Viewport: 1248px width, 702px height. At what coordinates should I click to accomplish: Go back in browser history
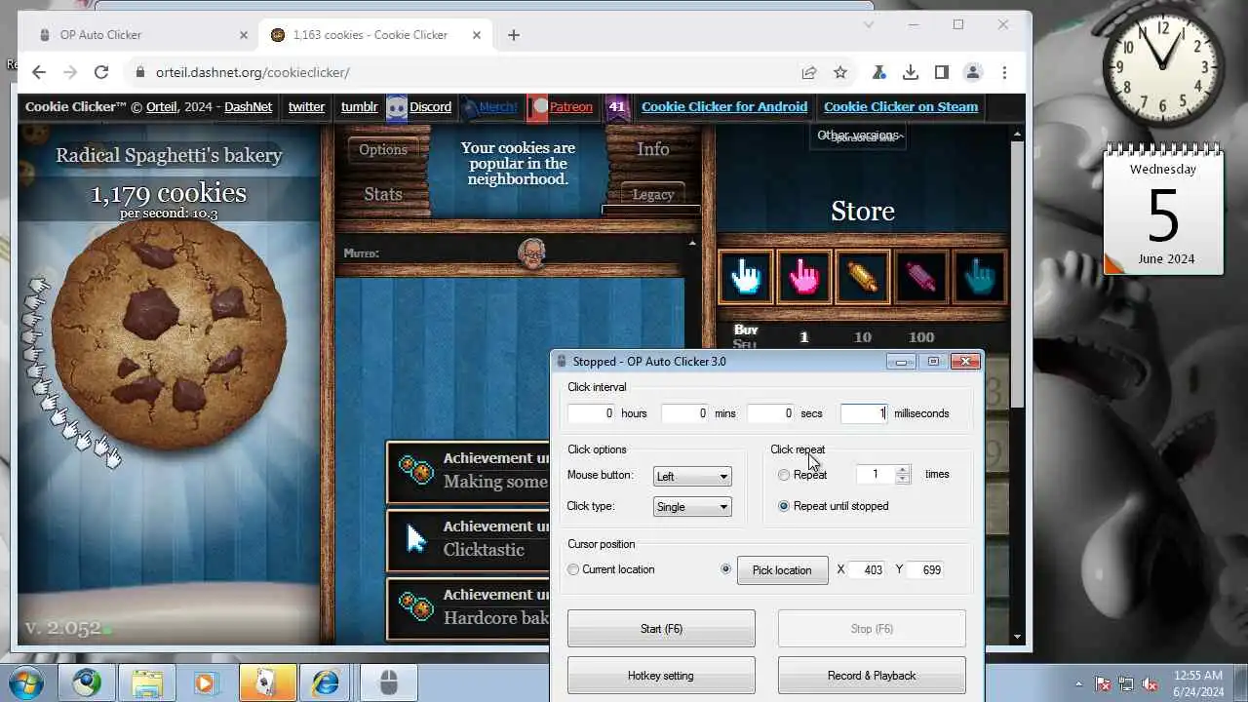coord(39,72)
